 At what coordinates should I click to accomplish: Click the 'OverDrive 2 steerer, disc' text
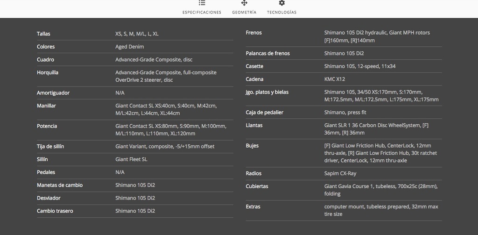[144, 80]
